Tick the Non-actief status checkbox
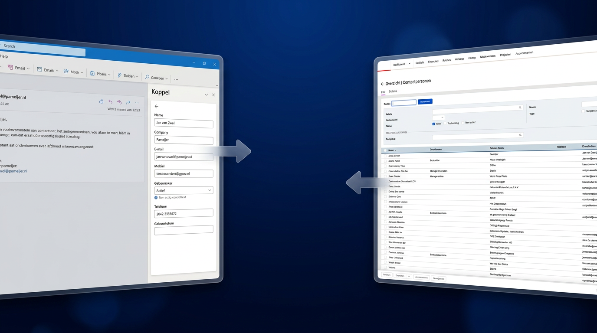 [463, 123]
